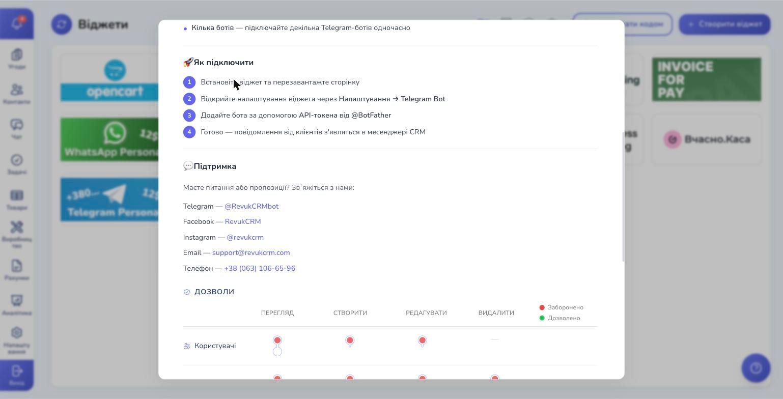Image resolution: width=783 pixels, height=399 pixels.
Task: Click the РЕДАГУВАТИ column header
Action: coord(426,313)
